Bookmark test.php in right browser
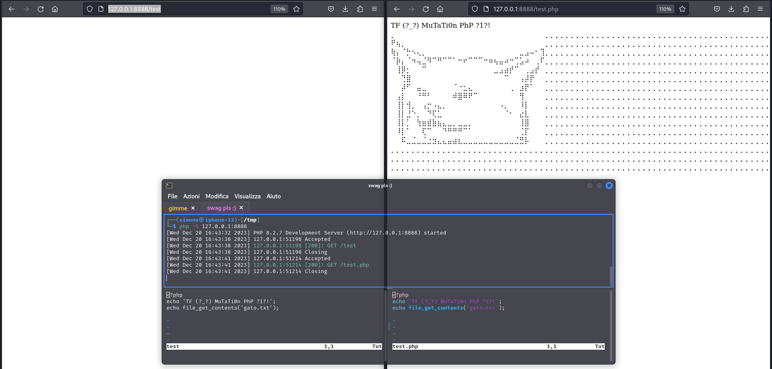772x369 pixels. tap(682, 9)
